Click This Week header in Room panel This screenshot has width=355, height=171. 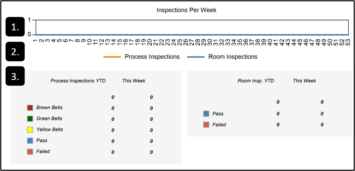click(304, 81)
